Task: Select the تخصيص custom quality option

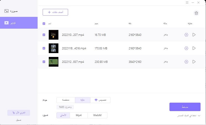Action: tap(100, 100)
